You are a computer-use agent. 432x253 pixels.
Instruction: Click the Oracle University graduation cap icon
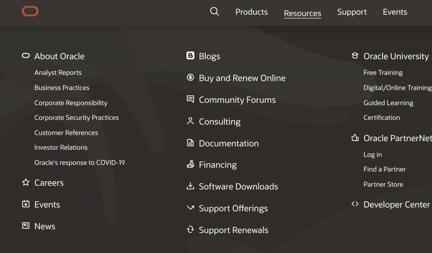(355, 56)
